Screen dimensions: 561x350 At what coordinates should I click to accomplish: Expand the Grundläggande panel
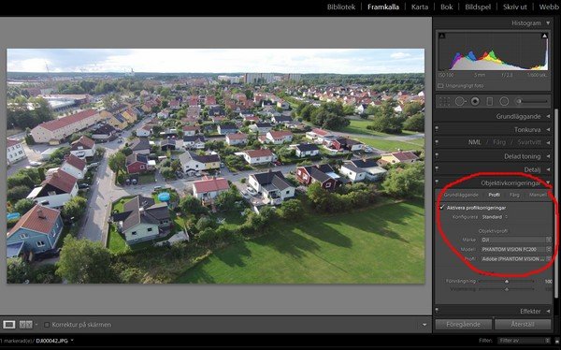coord(548,116)
